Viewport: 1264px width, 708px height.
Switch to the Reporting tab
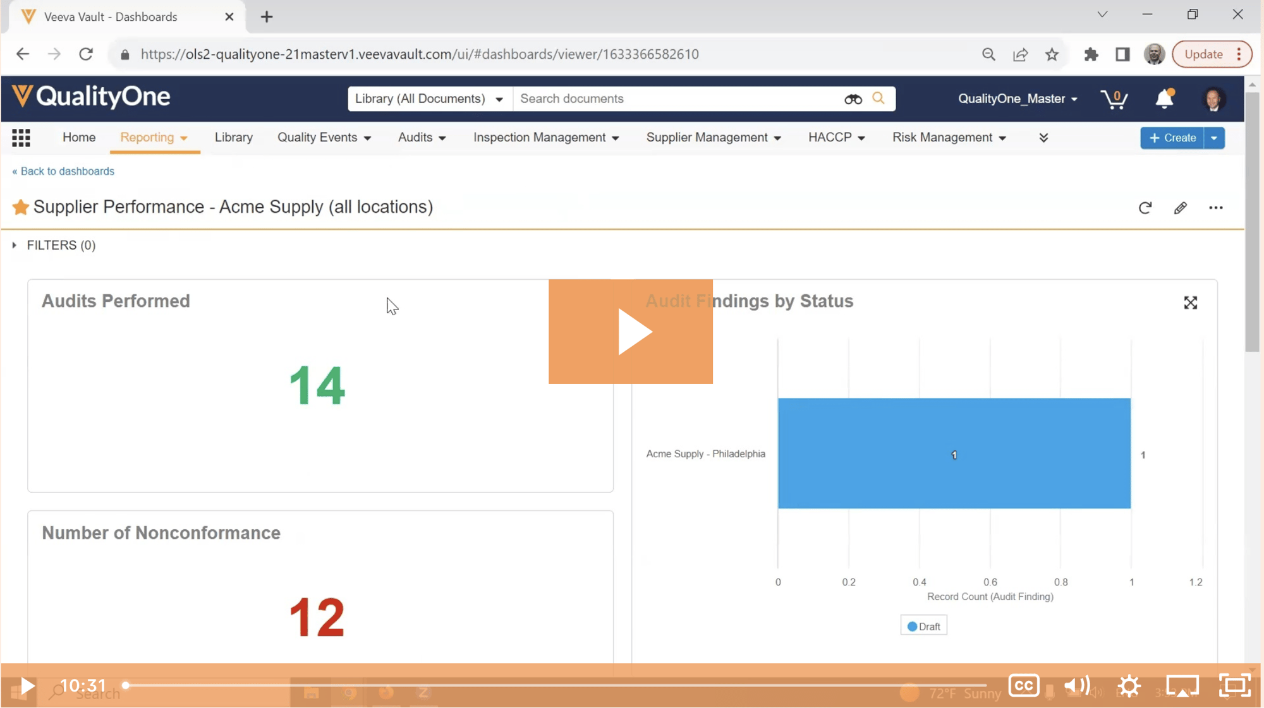tap(148, 137)
